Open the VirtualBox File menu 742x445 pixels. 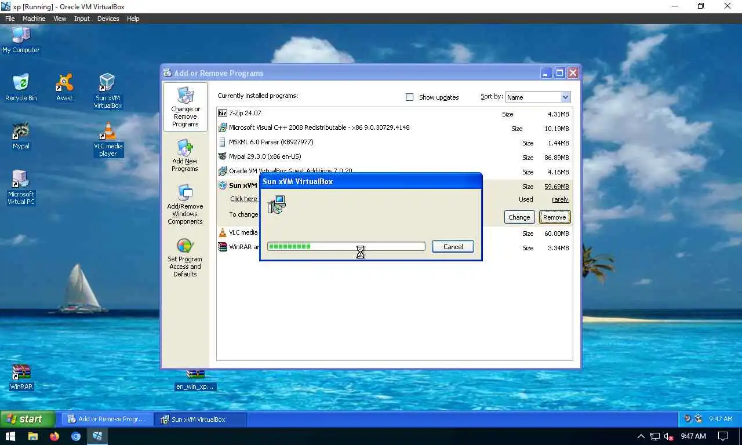coord(10,19)
